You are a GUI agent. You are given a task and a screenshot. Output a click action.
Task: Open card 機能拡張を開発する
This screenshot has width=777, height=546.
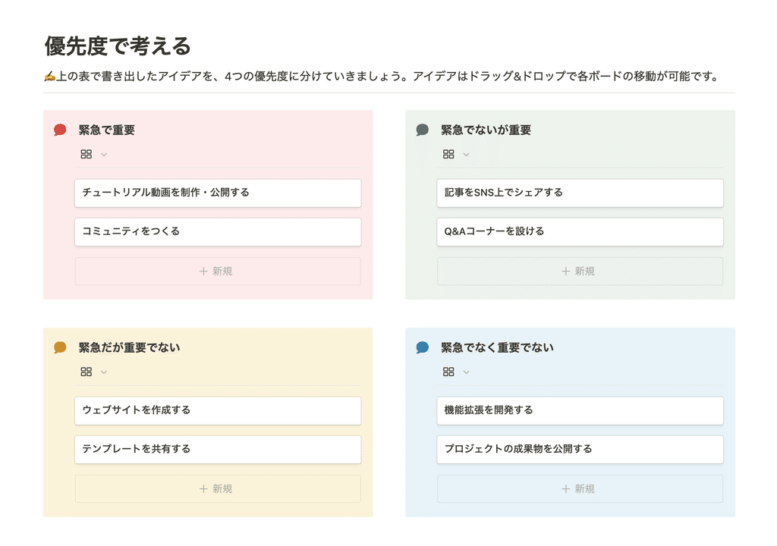pyautogui.click(x=580, y=410)
